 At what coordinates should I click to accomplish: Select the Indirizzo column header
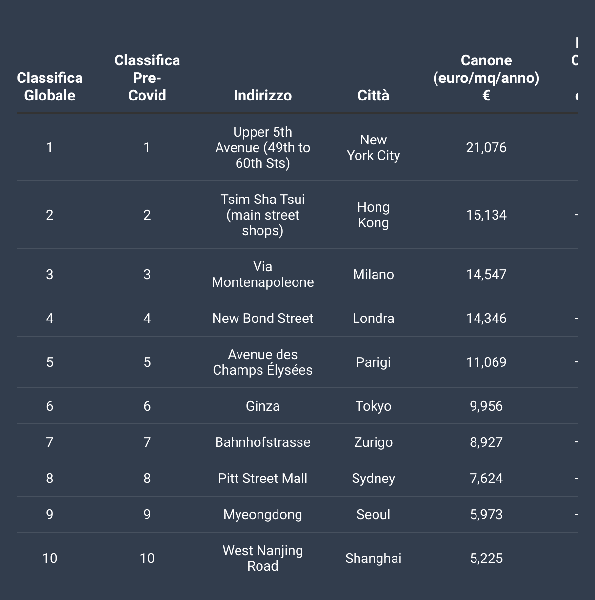click(262, 95)
